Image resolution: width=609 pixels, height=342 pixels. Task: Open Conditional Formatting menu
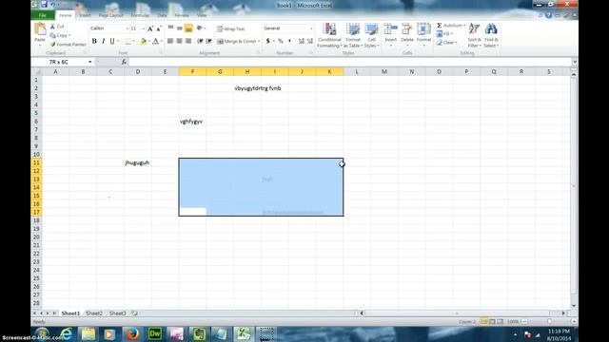329,35
